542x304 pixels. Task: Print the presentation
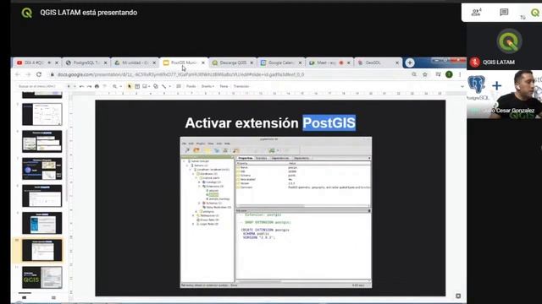tap(97, 86)
